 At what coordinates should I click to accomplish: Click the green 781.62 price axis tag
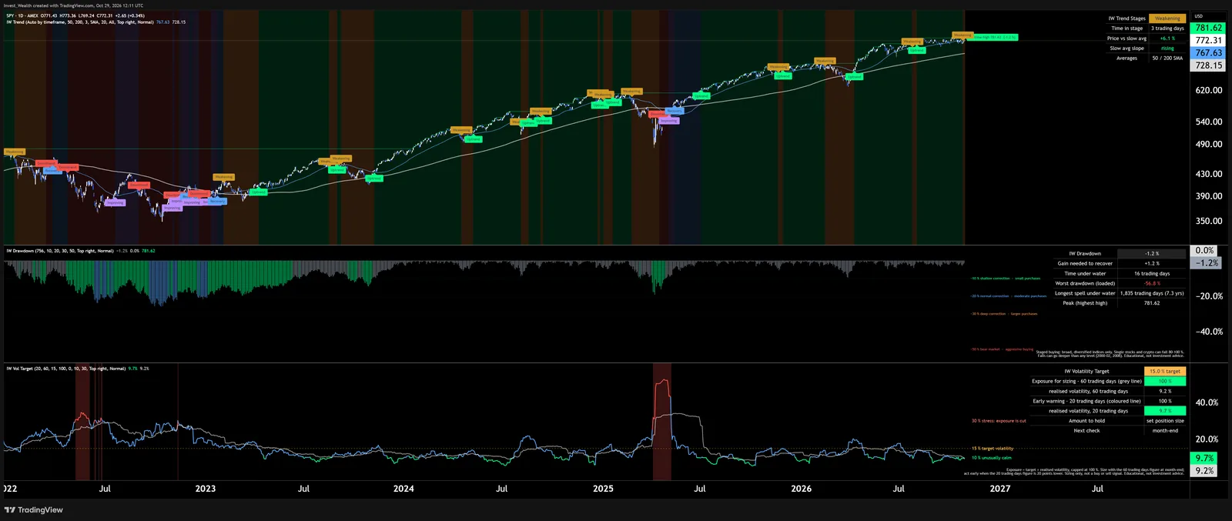(x=1208, y=28)
